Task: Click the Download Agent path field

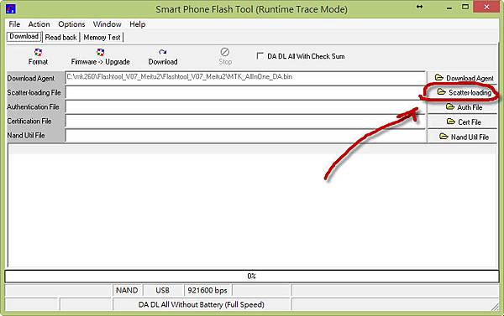Action: pos(245,78)
